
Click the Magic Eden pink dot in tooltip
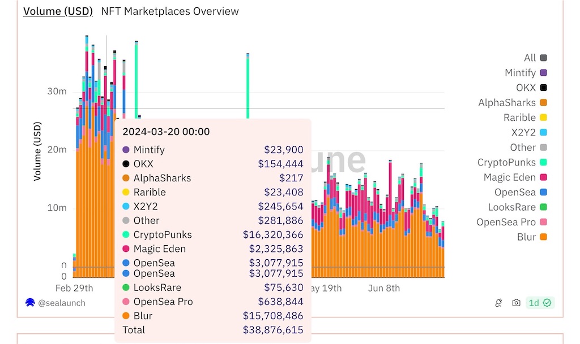coord(126,249)
